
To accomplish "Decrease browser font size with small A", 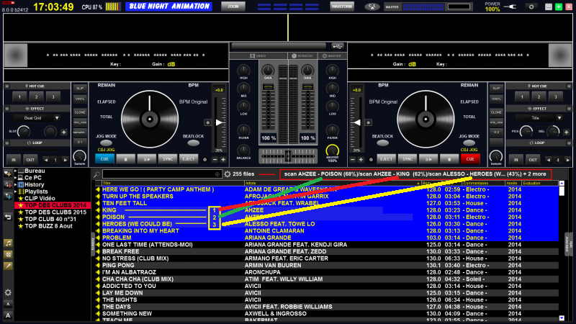I will point(8,304).
